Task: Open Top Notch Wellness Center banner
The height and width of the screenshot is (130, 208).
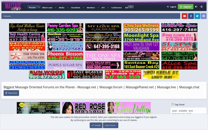Action: 27,28
